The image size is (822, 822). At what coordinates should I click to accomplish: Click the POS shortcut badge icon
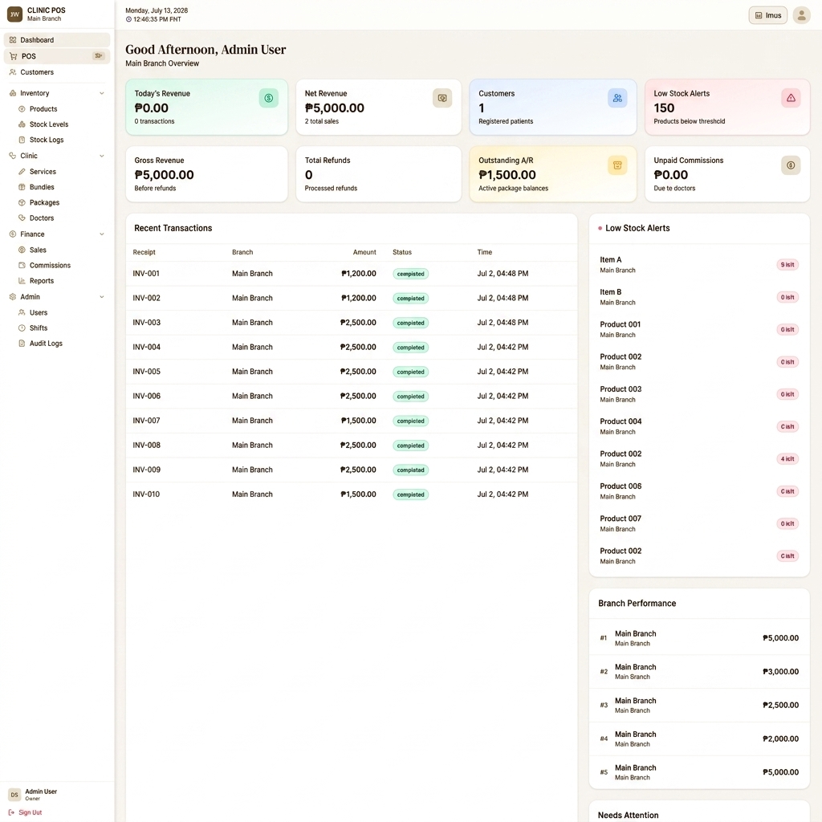[99, 56]
